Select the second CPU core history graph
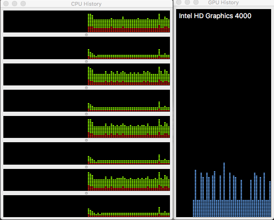This screenshot has height=220, width=274. 87,48
